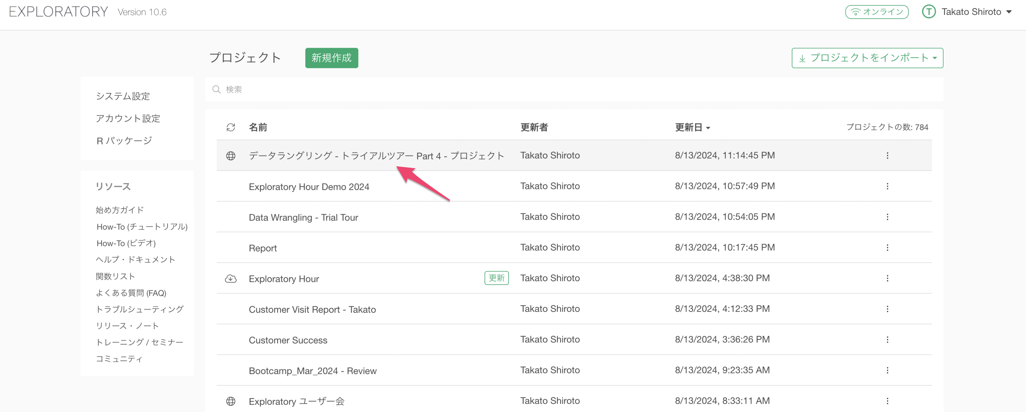The width and height of the screenshot is (1026, 412).
Task: Open the three-dot menu for Report
Action: (x=887, y=248)
